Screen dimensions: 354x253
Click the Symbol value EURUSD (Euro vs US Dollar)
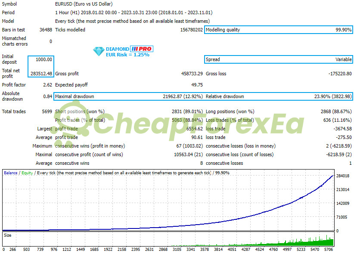[84, 4]
